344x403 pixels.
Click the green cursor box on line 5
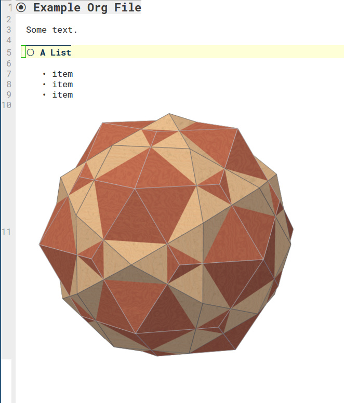pos(23,52)
